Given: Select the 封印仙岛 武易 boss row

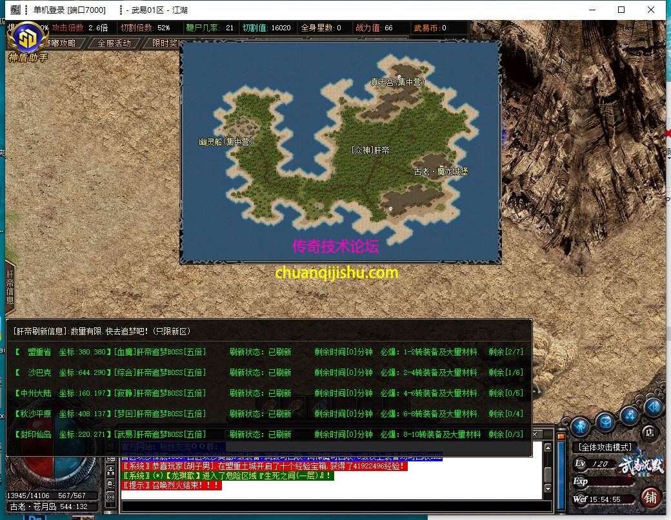Looking at the screenshot, I should coord(268,434).
